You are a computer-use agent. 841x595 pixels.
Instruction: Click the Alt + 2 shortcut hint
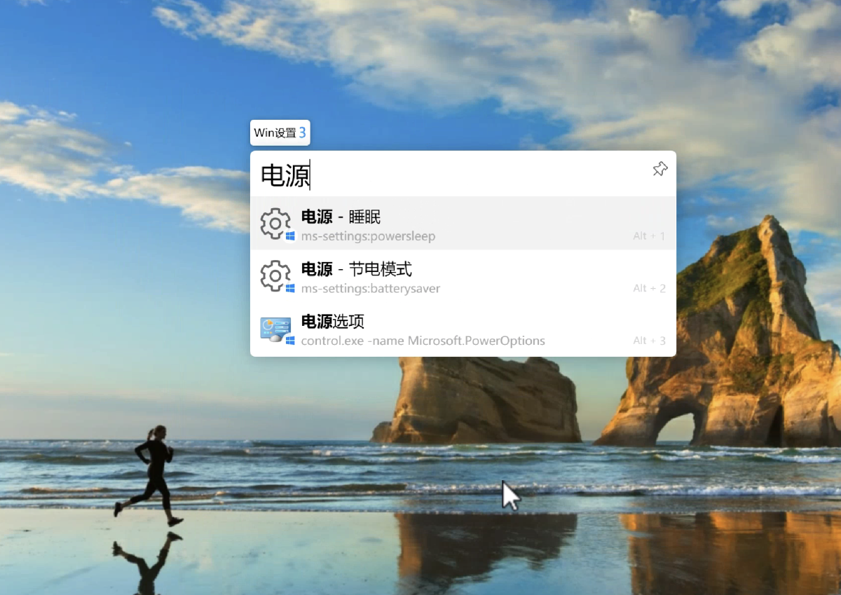650,289
